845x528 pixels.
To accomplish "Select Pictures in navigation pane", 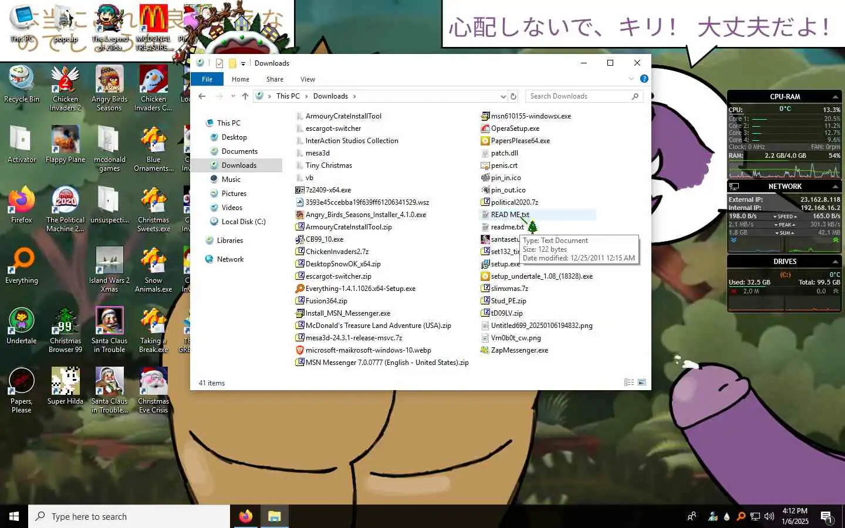I will point(234,194).
